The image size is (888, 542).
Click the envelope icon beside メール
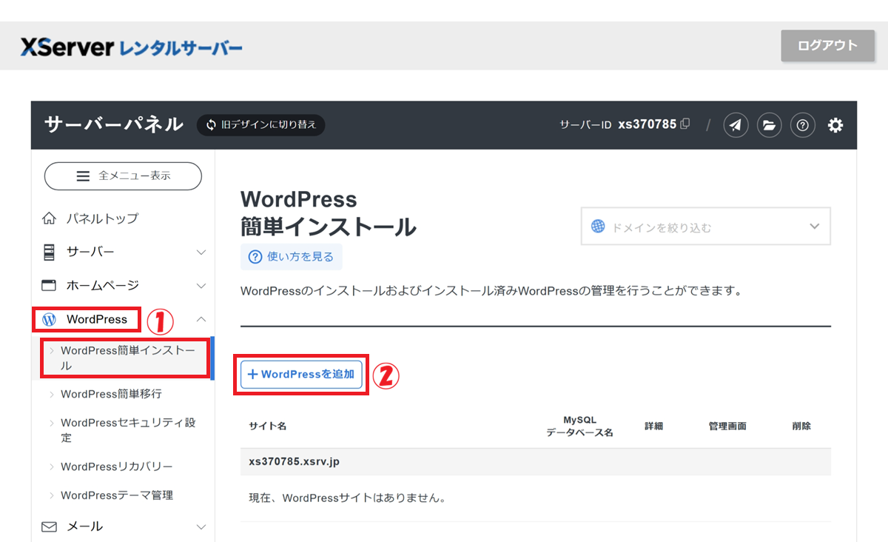49,527
